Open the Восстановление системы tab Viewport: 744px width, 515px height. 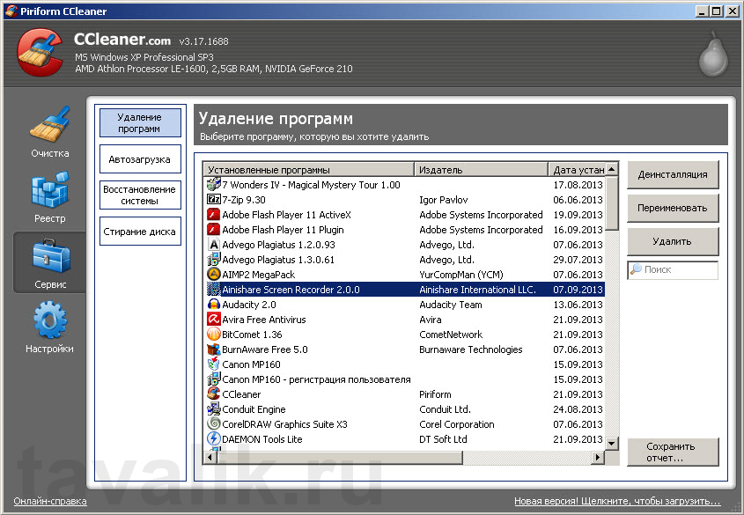click(x=141, y=195)
